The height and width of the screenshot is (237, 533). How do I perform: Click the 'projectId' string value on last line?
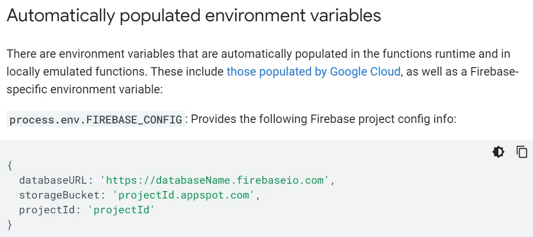(121, 210)
